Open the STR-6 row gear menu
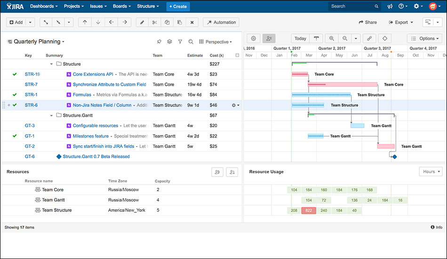Image resolution: width=447 pixels, height=259 pixels. coord(235,105)
